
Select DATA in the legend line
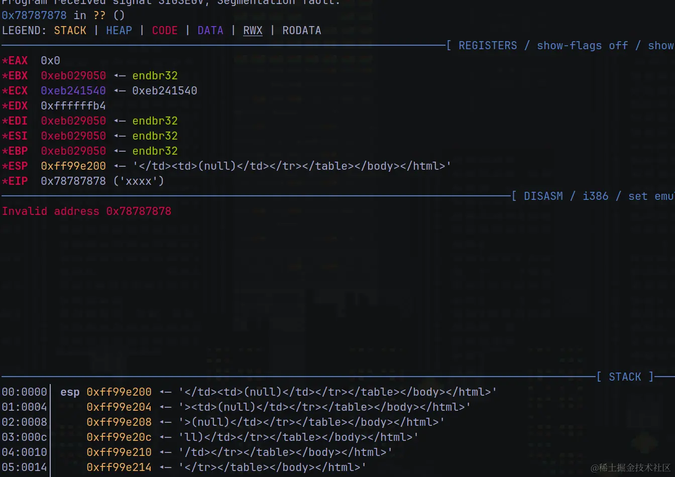click(x=210, y=31)
